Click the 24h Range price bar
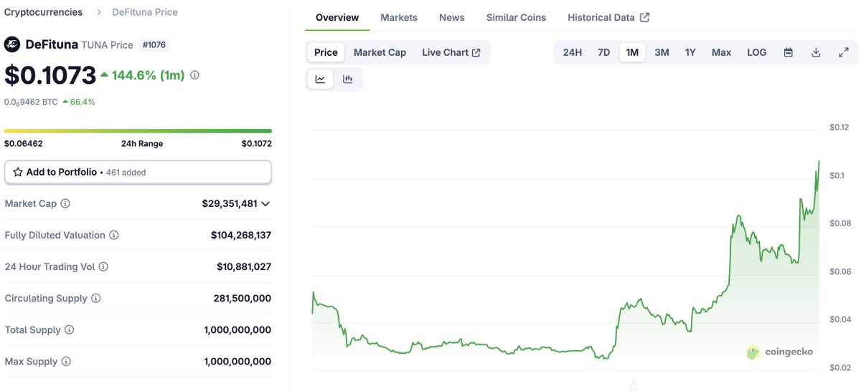The width and height of the screenshot is (861, 391). tap(138, 131)
